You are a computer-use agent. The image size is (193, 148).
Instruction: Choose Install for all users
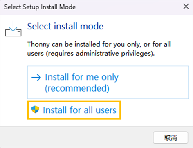pos(74,110)
